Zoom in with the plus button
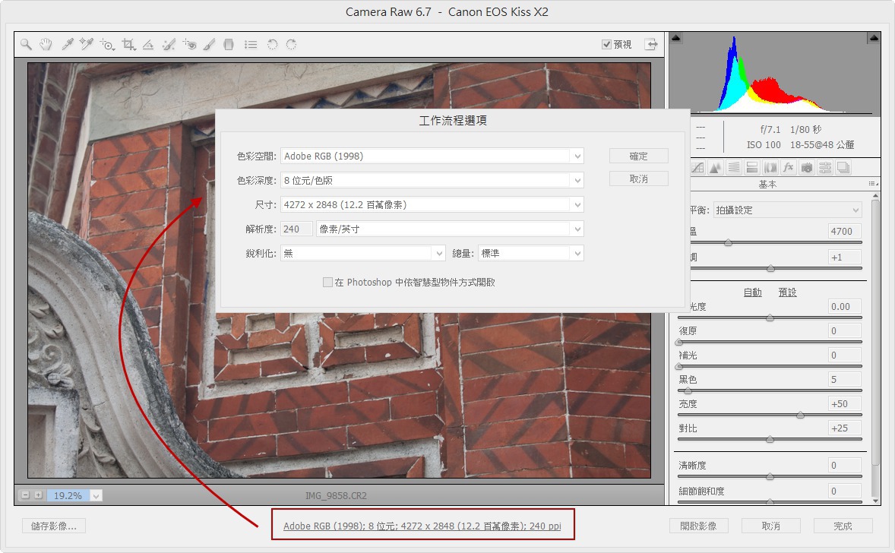 38,495
